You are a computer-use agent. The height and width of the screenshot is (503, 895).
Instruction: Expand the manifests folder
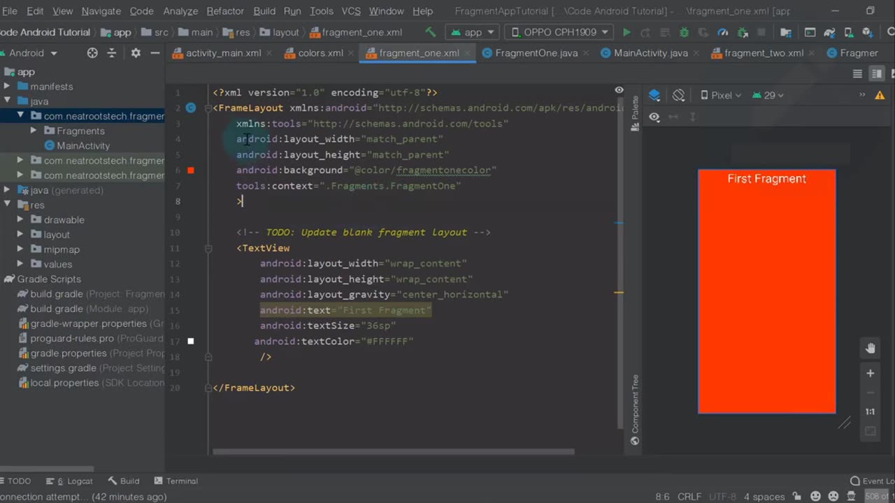click(7, 87)
